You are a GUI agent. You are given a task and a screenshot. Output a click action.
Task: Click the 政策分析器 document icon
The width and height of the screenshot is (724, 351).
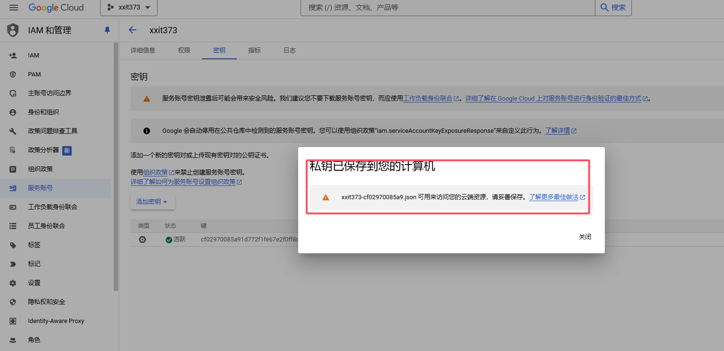13,150
